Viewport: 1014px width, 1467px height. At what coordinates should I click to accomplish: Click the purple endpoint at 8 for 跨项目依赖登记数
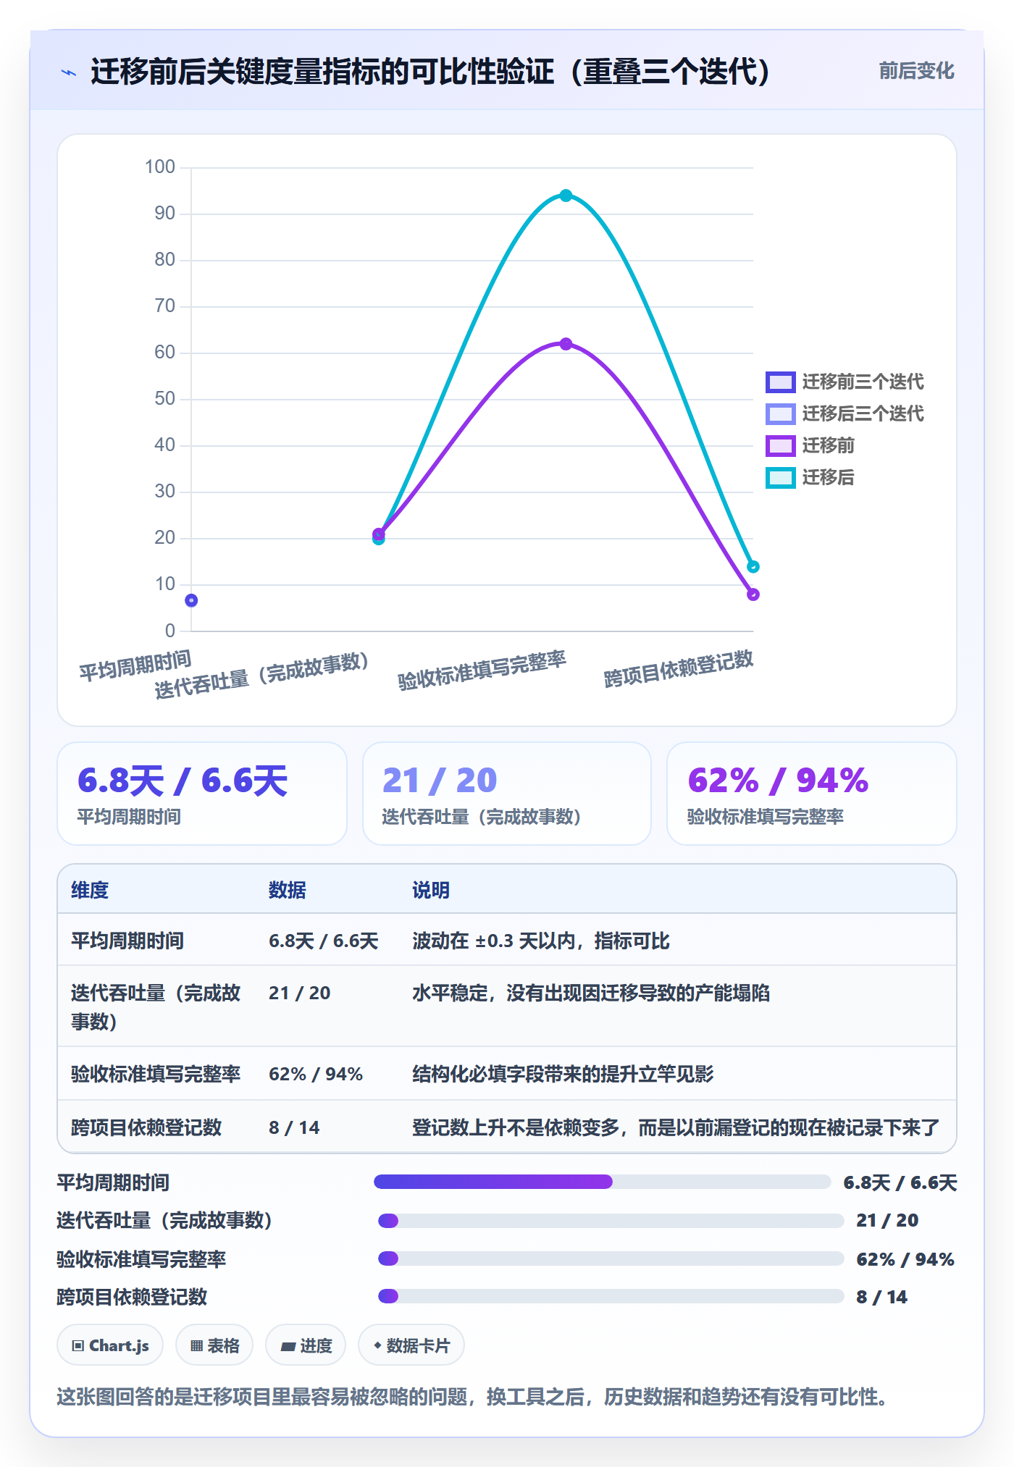[x=753, y=594]
